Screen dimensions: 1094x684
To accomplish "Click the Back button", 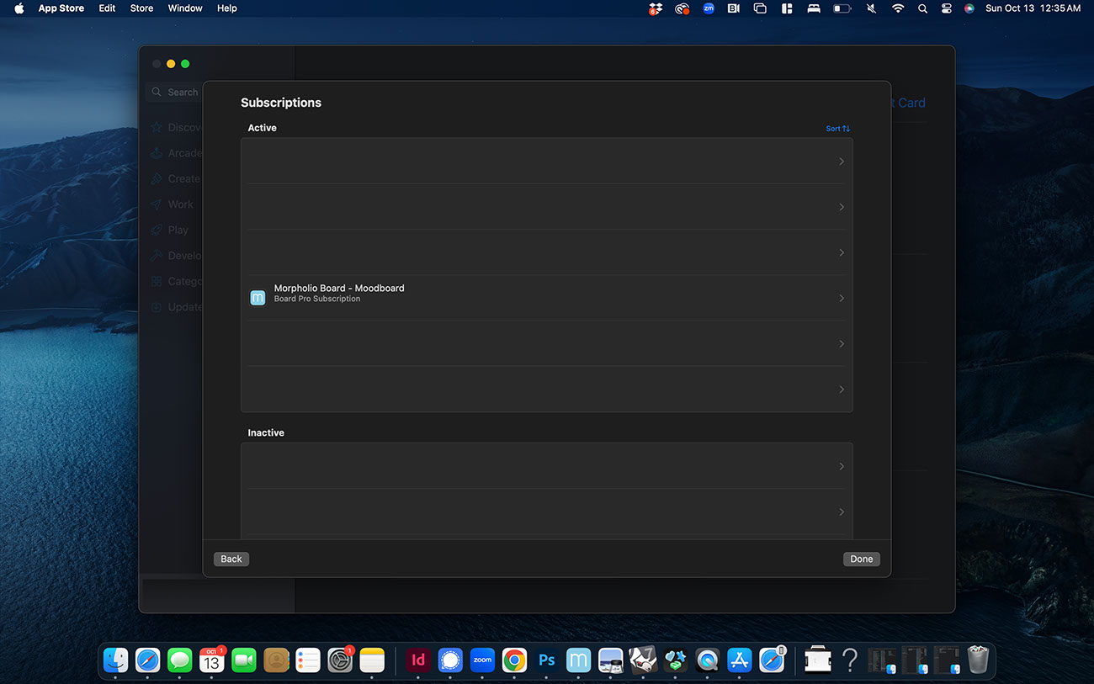I will point(231,559).
